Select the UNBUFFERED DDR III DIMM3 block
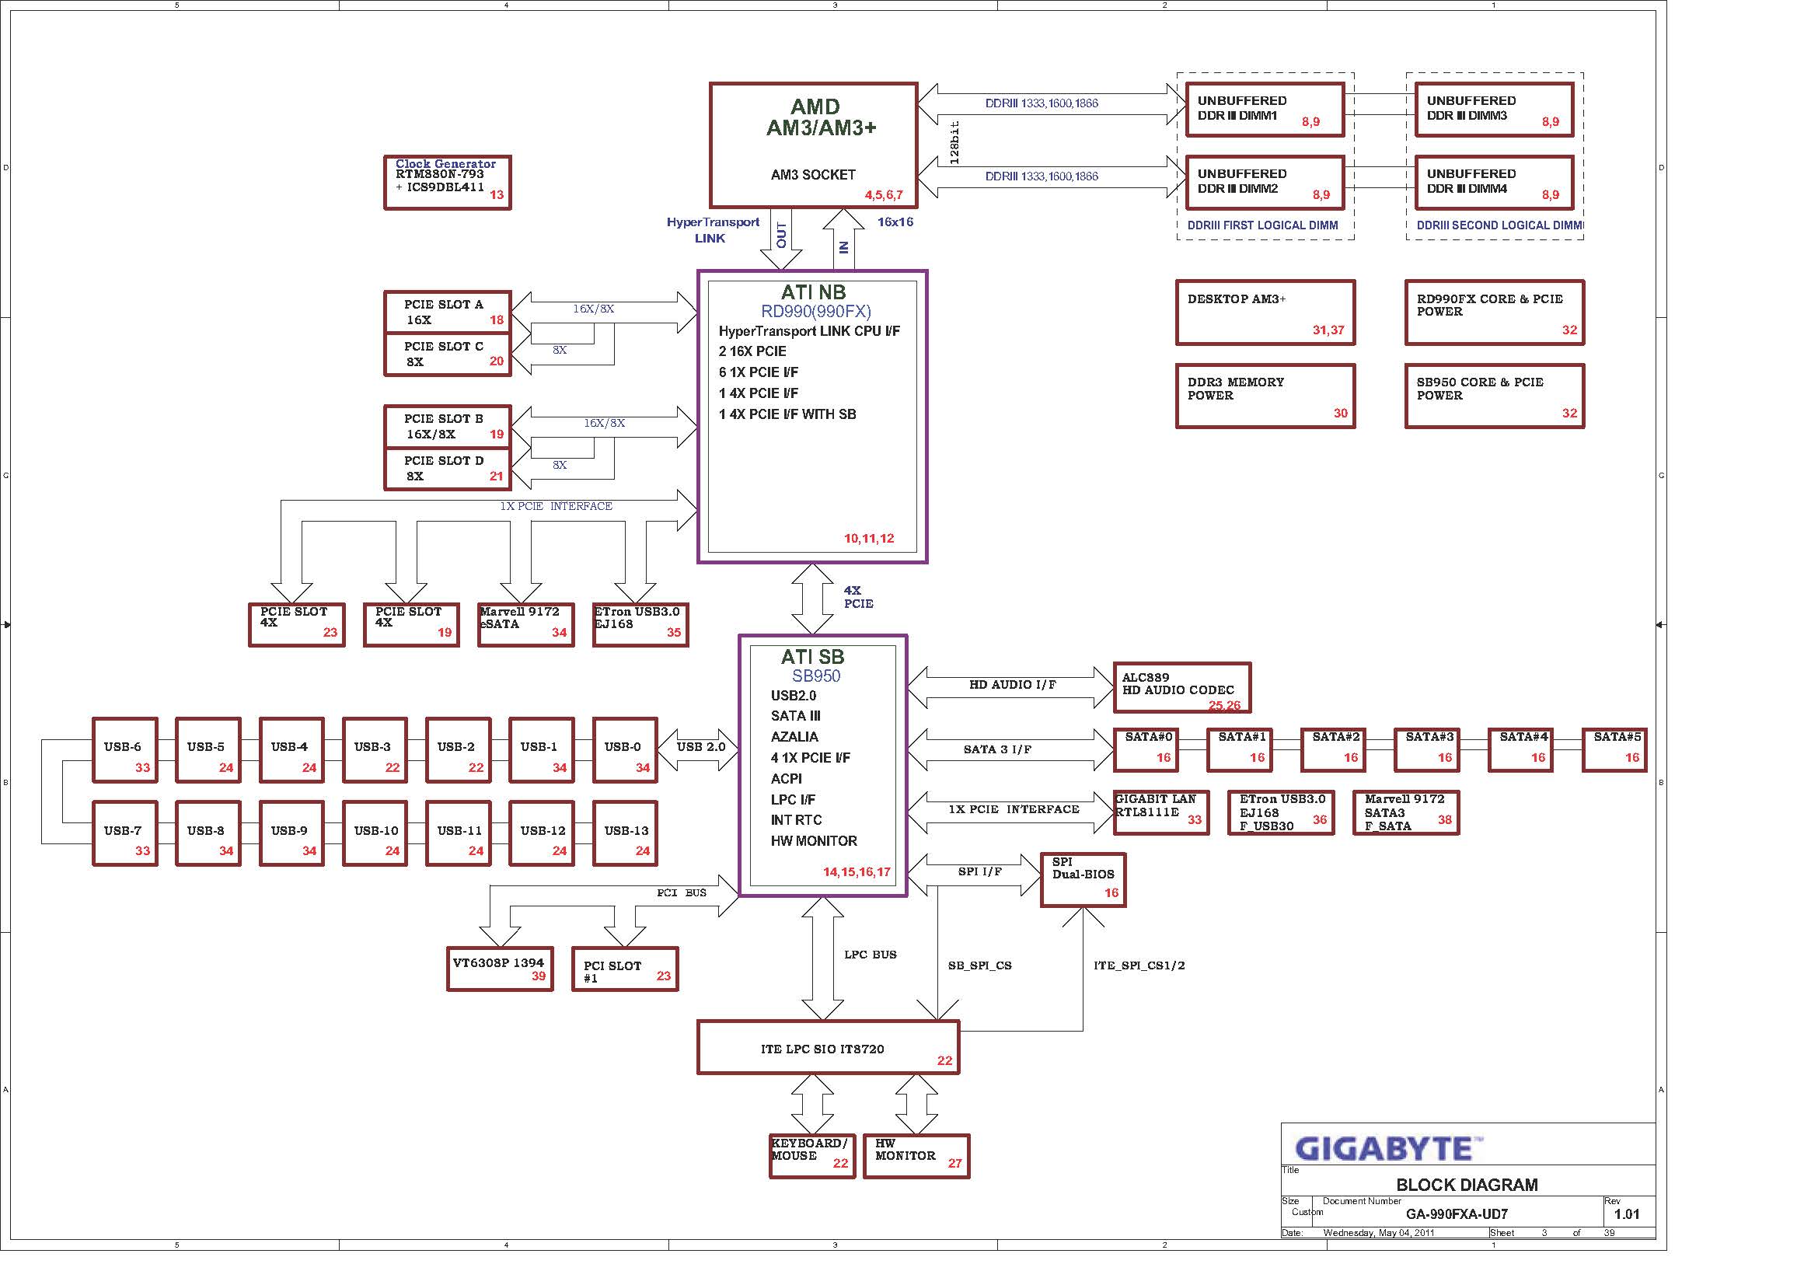The image size is (1818, 1285). coord(1494,110)
